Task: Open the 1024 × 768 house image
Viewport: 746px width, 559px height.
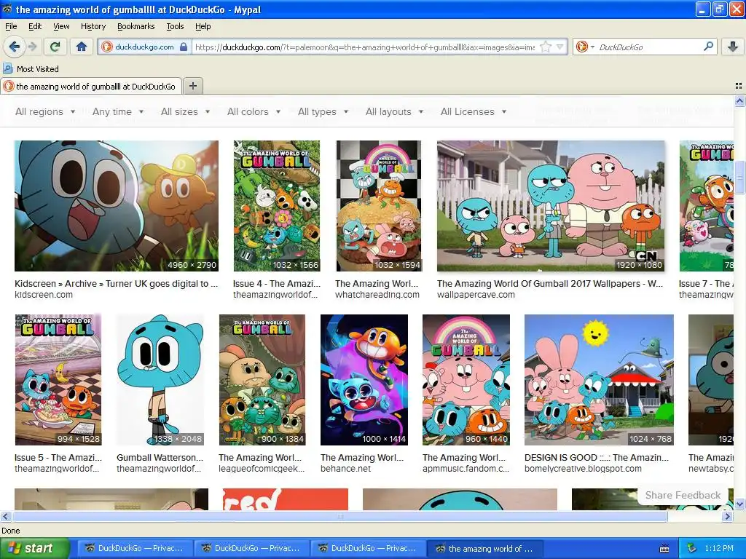Action: tap(599, 380)
